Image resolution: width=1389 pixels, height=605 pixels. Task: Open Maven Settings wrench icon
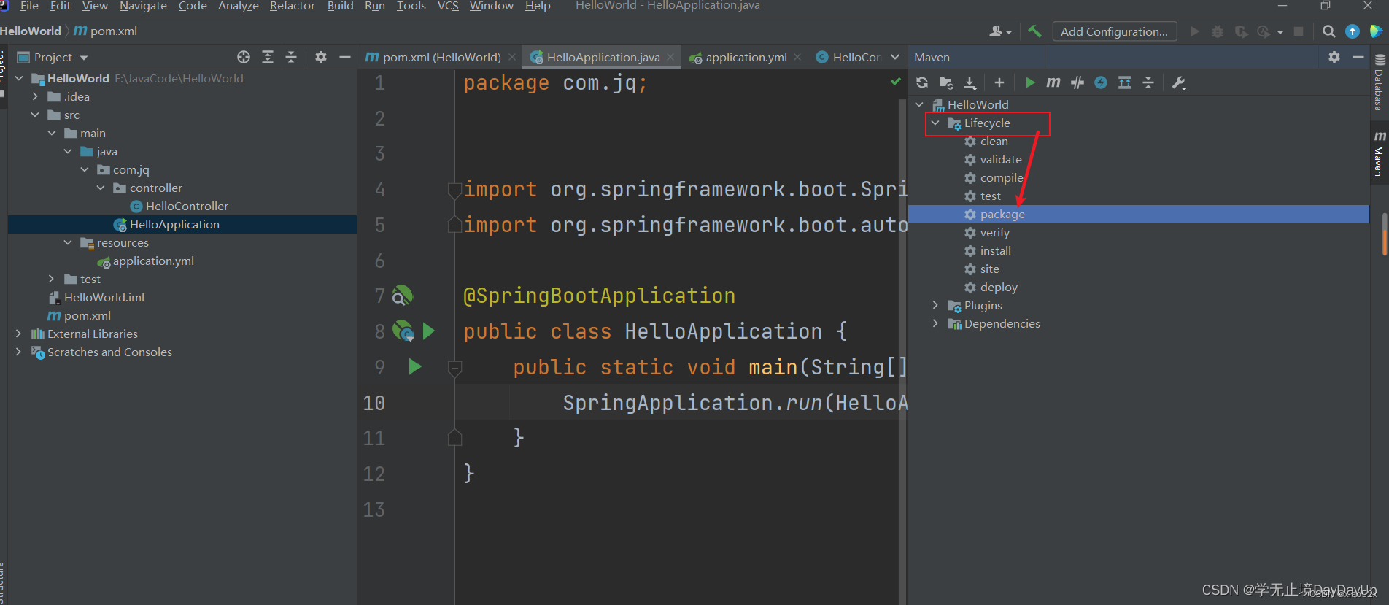coord(1179,82)
